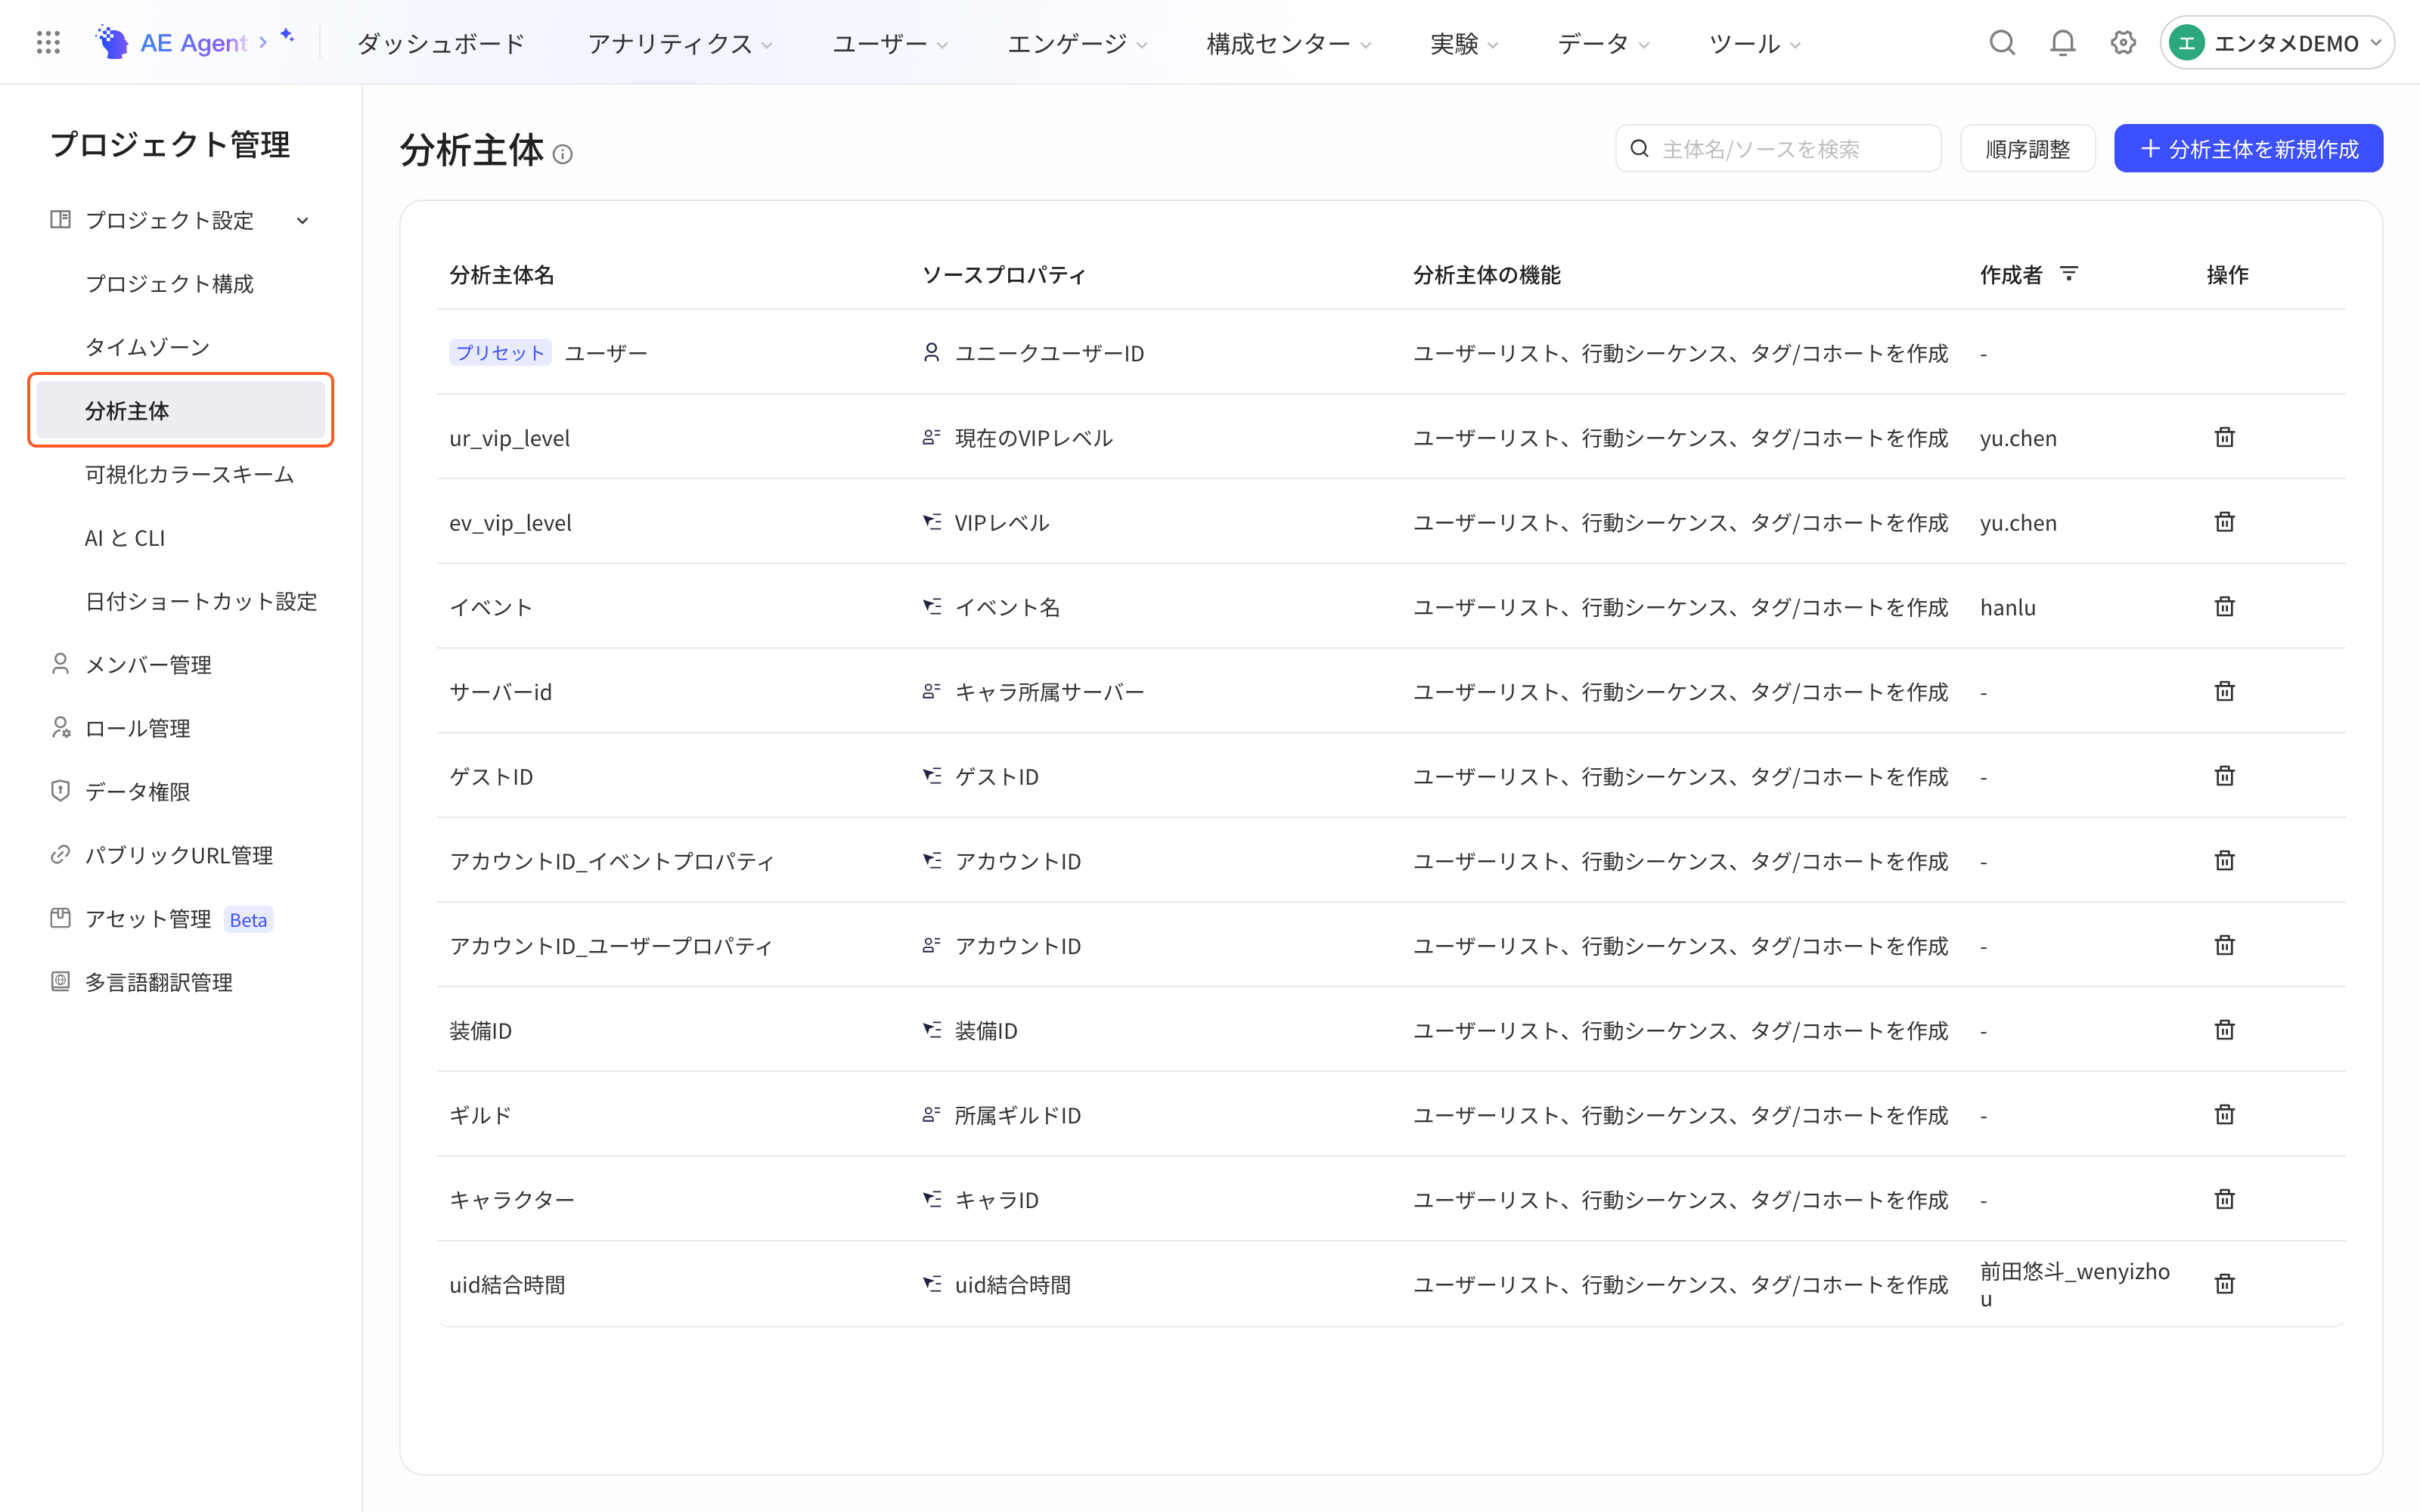The height and width of the screenshot is (1512, 2420).
Task: Open the search magnifier in top bar
Action: [2002, 42]
